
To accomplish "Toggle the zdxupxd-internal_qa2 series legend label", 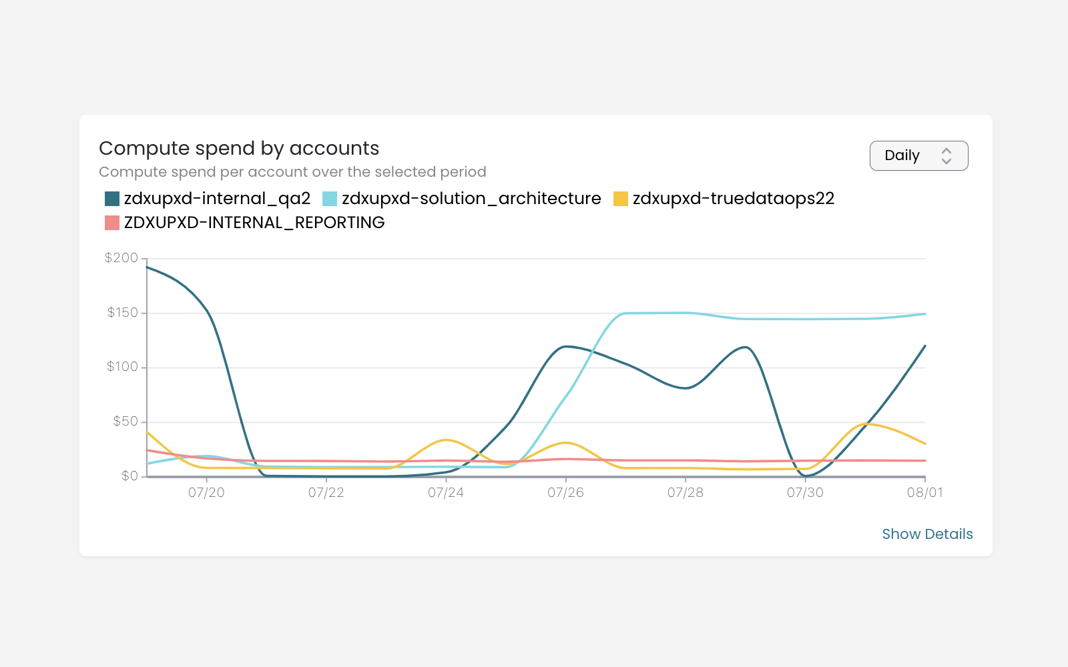I will coord(217,199).
